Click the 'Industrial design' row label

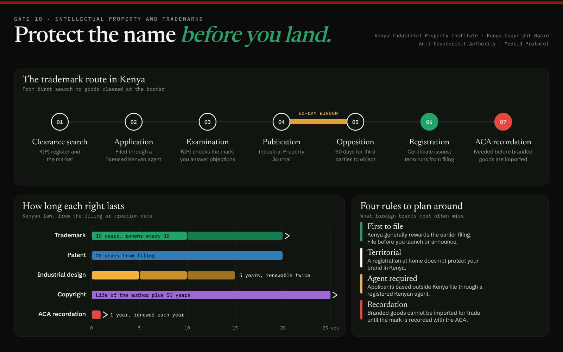point(62,275)
